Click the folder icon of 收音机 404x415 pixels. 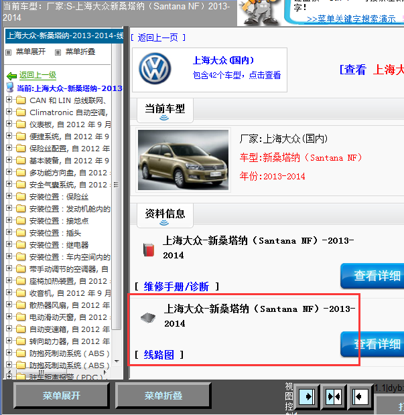21,293
